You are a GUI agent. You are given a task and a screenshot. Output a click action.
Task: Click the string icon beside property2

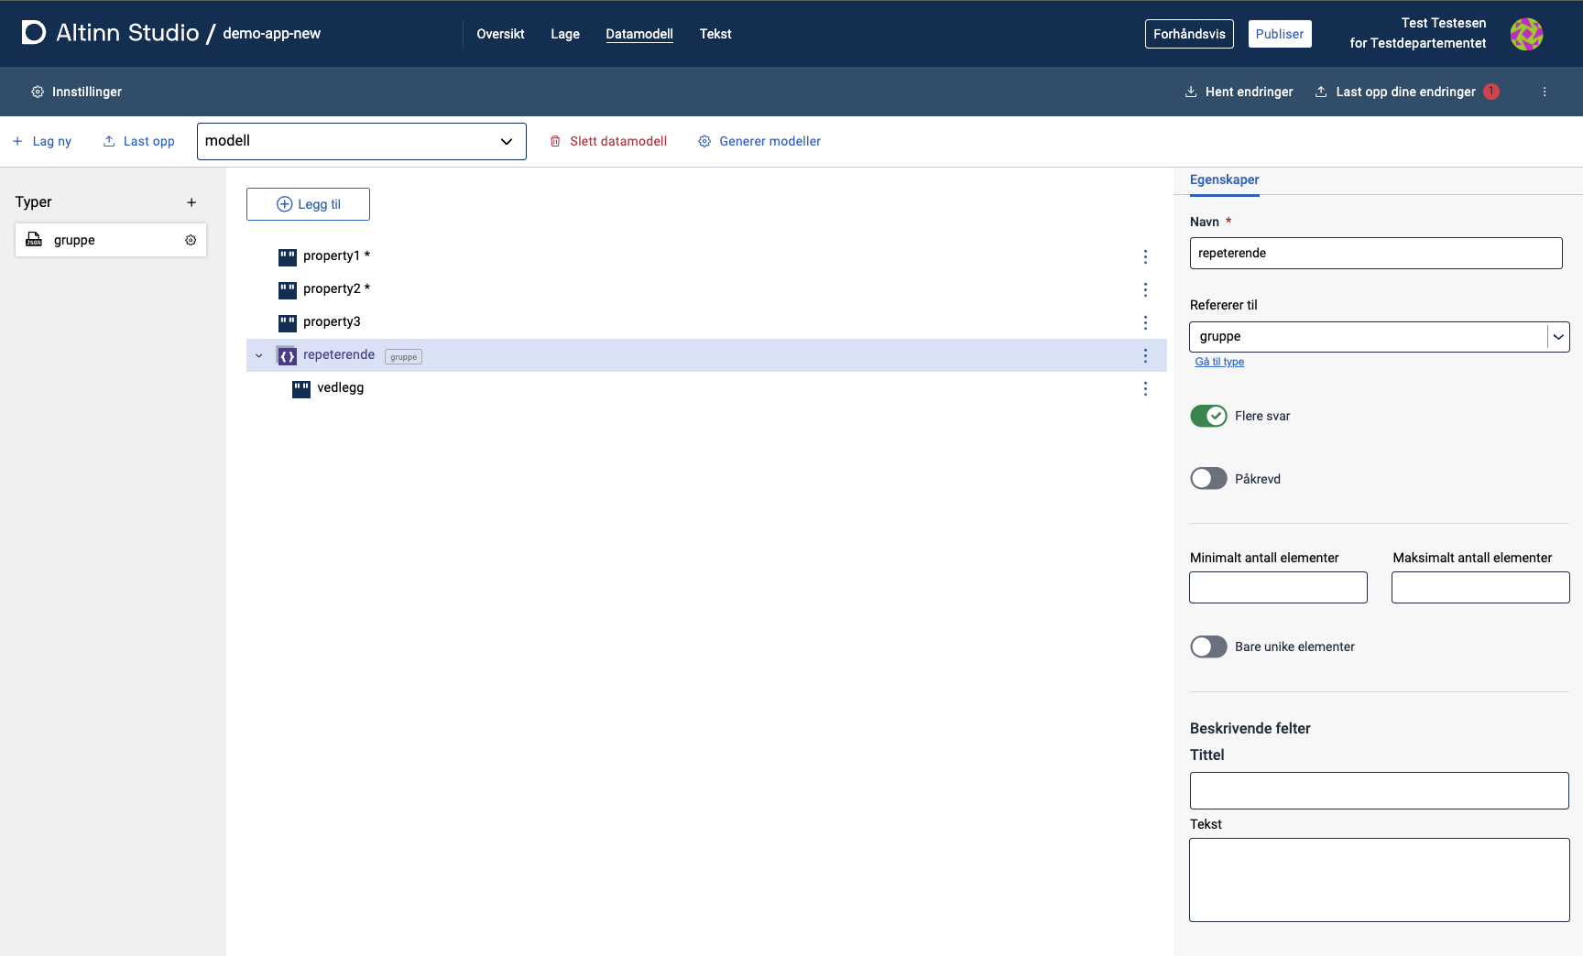click(288, 290)
